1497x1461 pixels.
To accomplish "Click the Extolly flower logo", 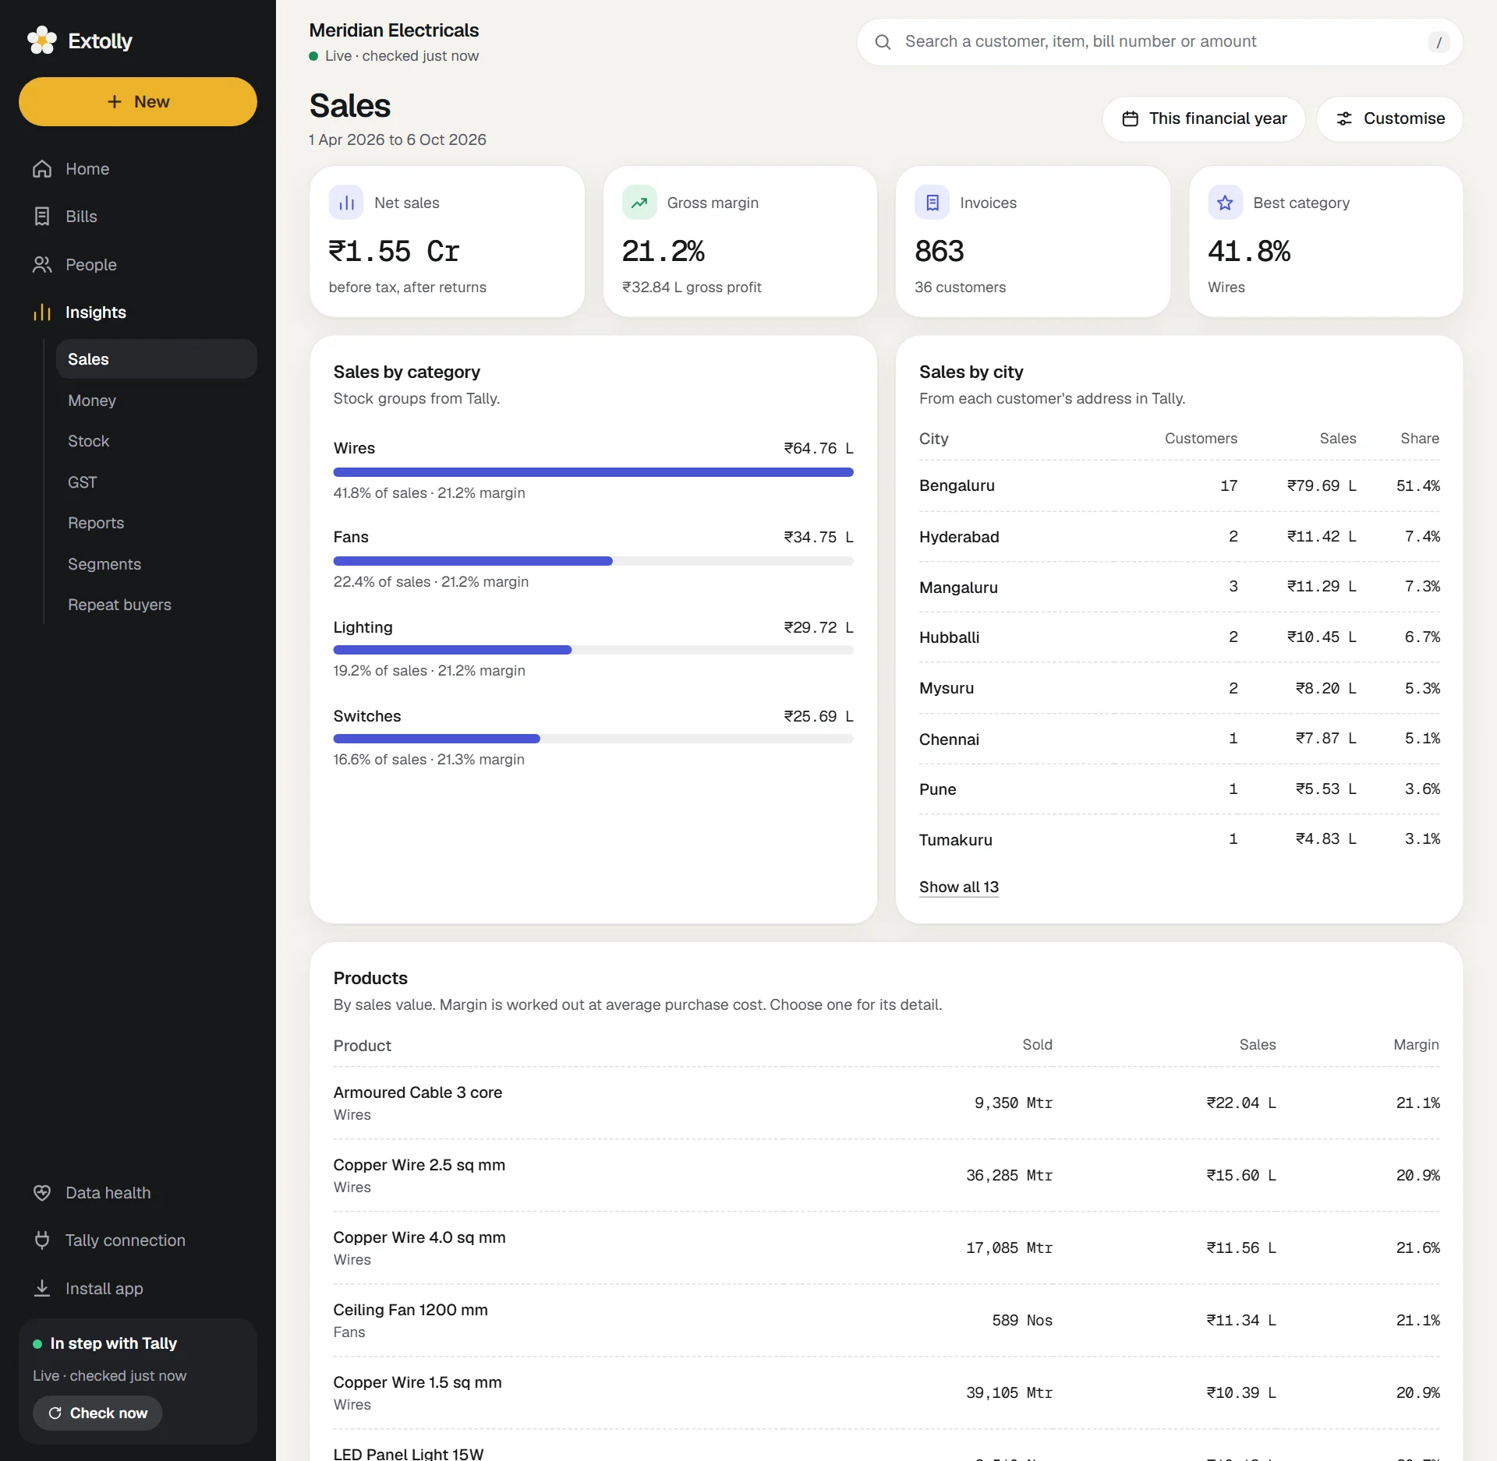I will point(42,41).
